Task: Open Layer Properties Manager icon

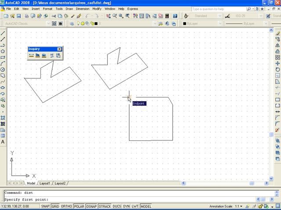Action: pos(72,24)
